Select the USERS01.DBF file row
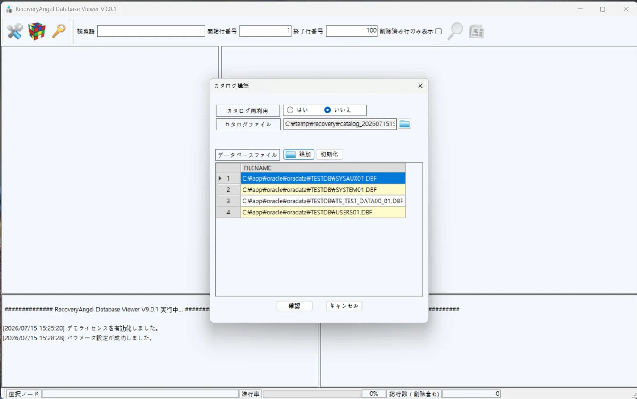Screen dimensions: 637x399 (x=323, y=212)
